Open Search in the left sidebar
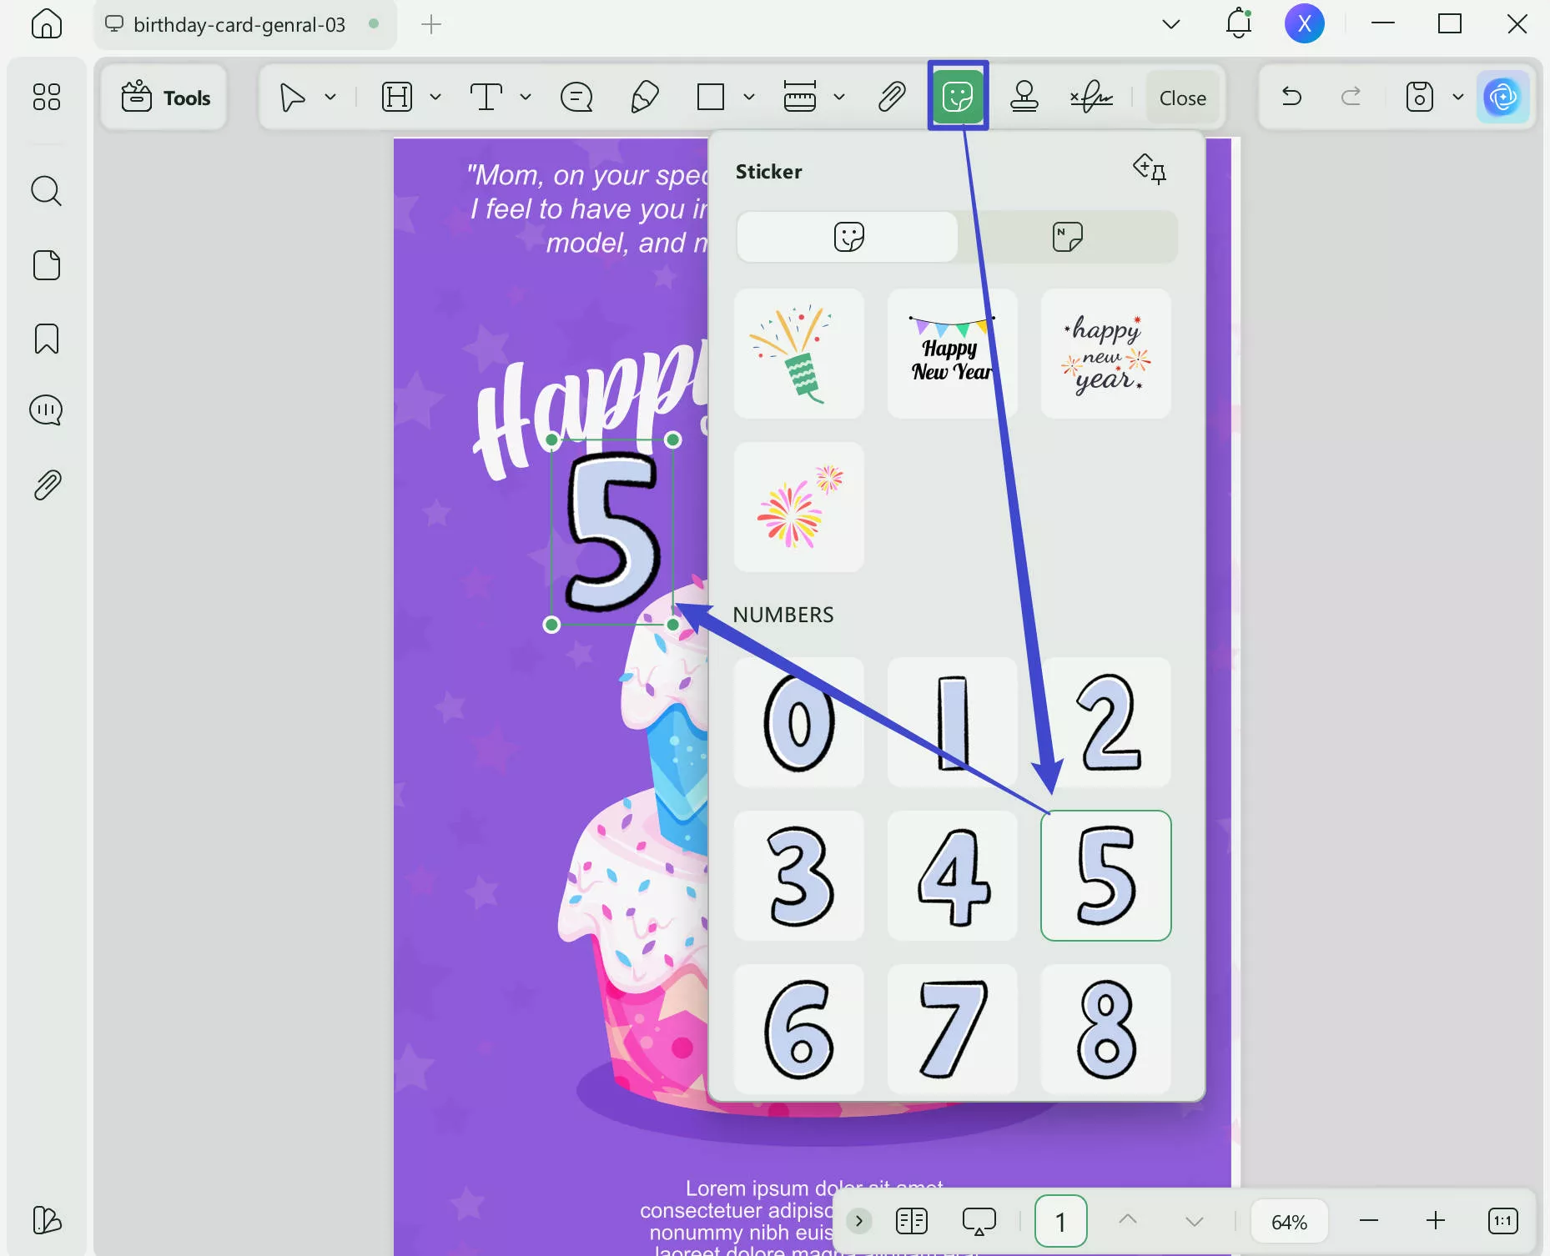Image resolution: width=1550 pixels, height=1256 pixels. point(47,191)
